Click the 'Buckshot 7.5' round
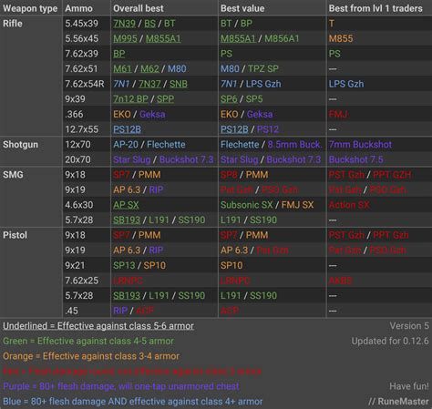 pyautogui.click(x=356, y=159)
